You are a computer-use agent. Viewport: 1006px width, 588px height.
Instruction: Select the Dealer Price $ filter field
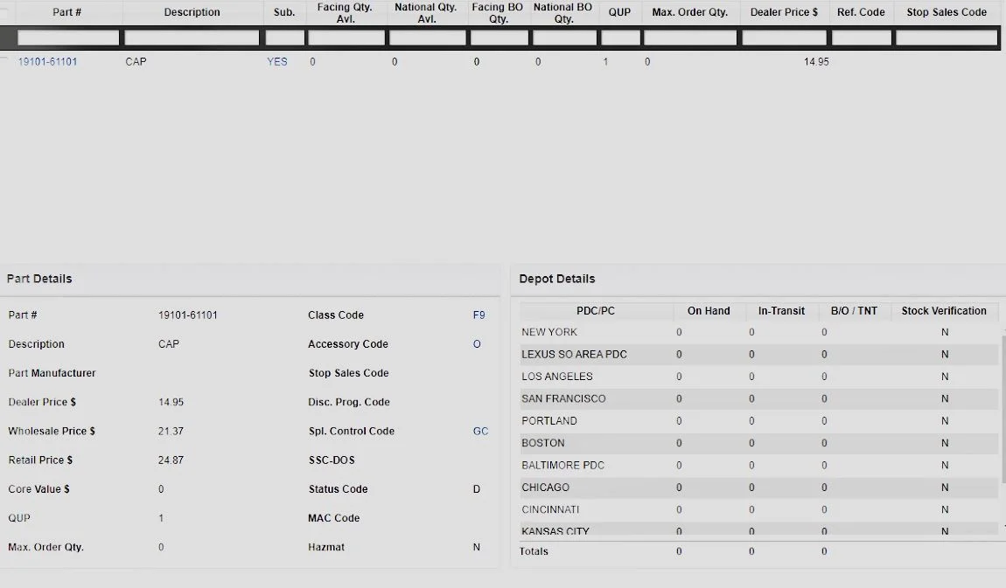click(784, 38)
